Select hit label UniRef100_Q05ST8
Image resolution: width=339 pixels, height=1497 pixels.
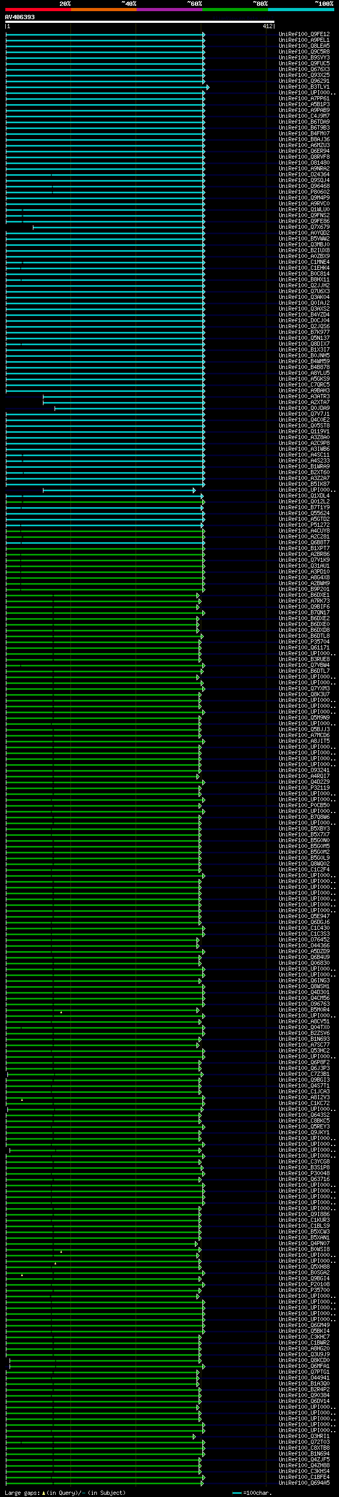pyautogui.click(x=304, y=426)
